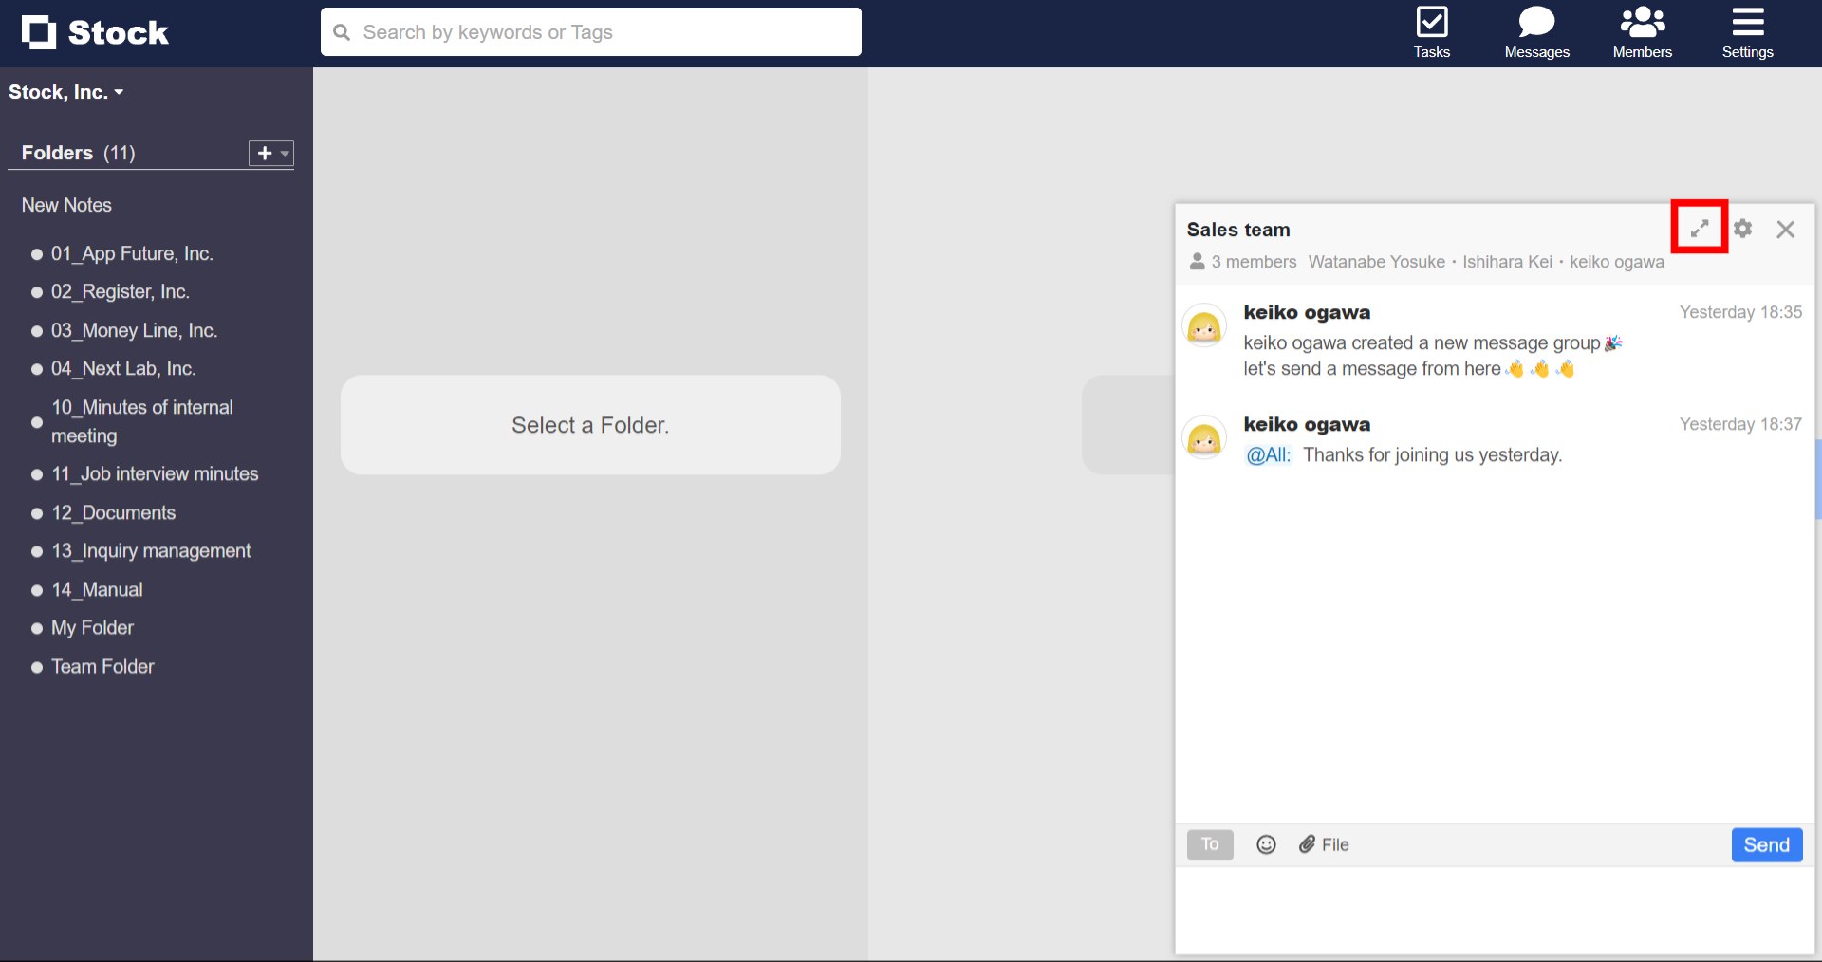
Task: Open the emoji picker
Action: (x=1266, y=844)
